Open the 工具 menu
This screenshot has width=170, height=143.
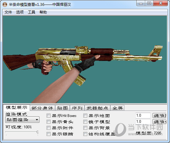click(32, 12)
